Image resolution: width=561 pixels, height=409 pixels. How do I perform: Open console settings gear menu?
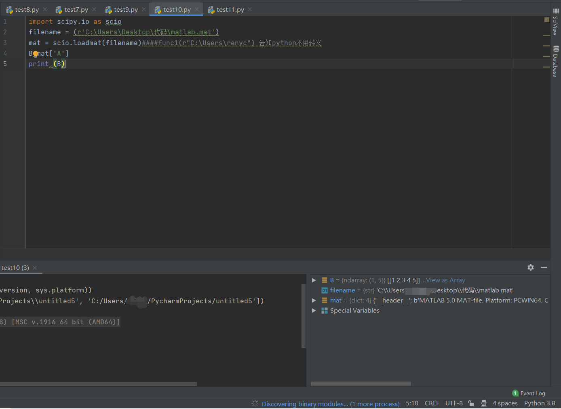click(x=531, y=267)
